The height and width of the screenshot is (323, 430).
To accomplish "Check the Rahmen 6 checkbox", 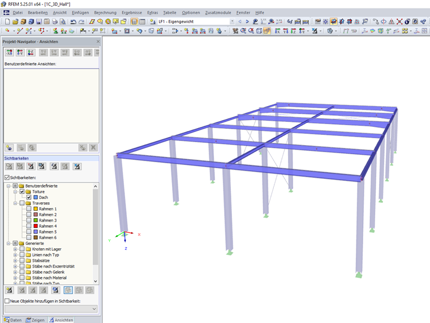I will tap(29, 237).
